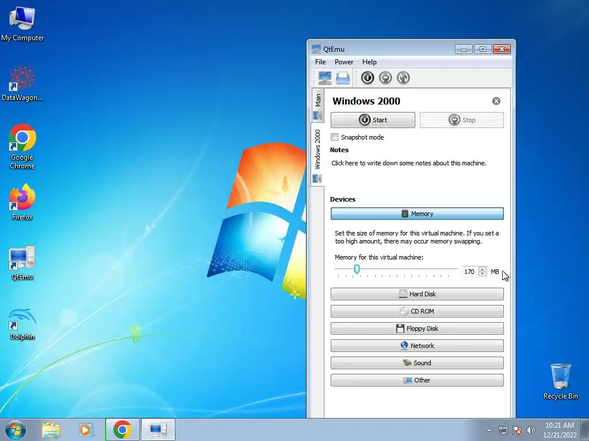
Task: Expand the Sound device section
Action: coord(417,363)
